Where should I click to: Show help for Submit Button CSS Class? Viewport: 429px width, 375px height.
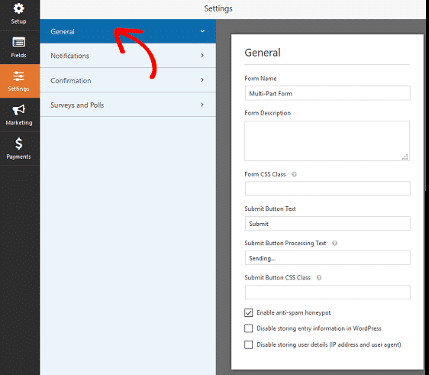(x=319, y=278)
